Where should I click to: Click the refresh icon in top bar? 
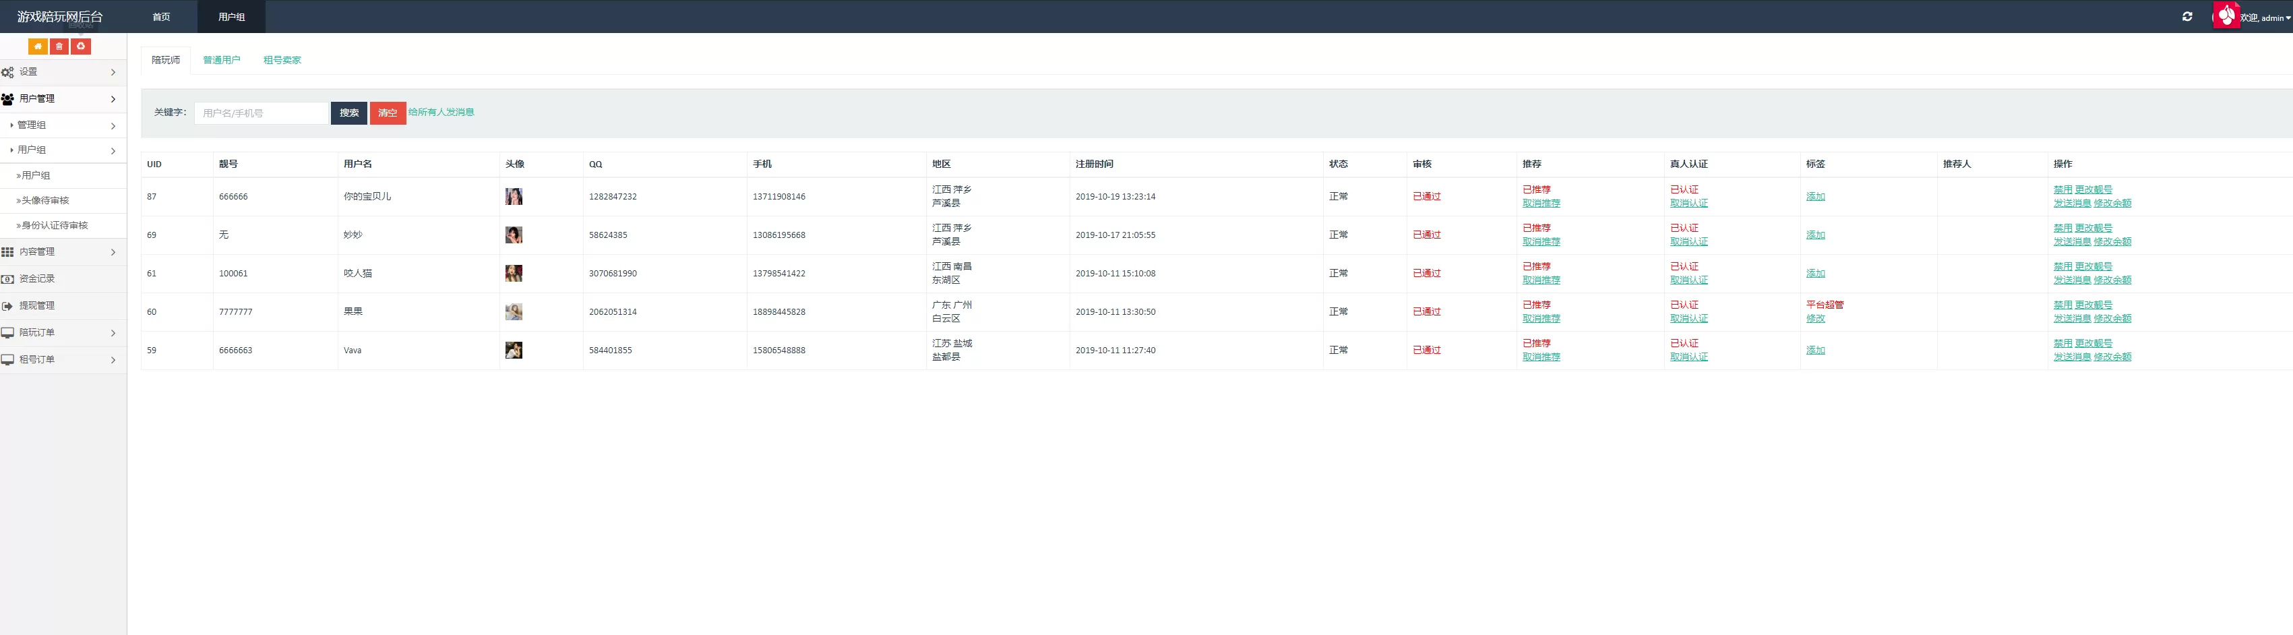2187,17
